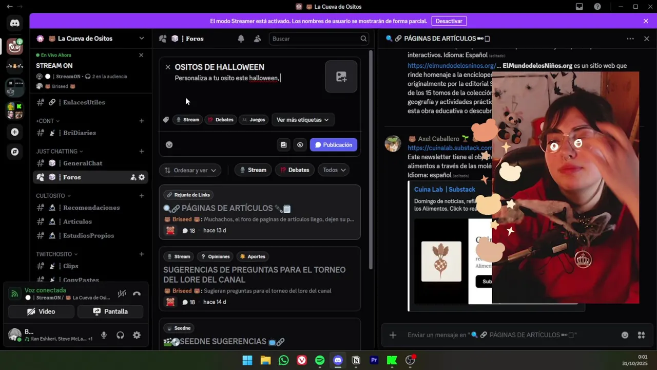Collapse the JUST CHATTING category
Viewport: 657px width, 370px height.
pyautogui.click(x=60, y=152)
